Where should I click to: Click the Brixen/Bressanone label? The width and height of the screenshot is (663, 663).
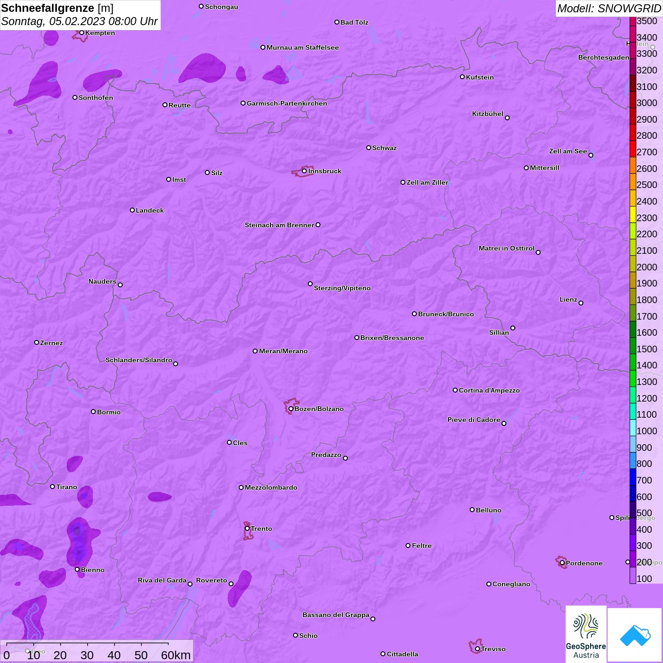[392, 338]
